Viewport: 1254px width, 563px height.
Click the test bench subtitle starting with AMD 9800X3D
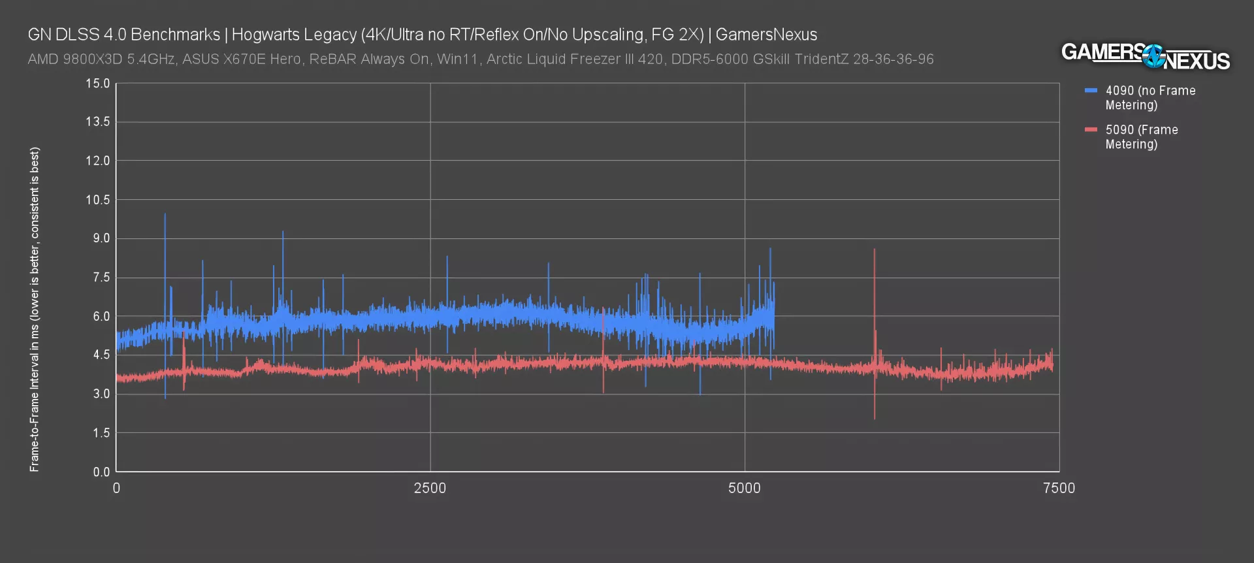pos(480,59)
